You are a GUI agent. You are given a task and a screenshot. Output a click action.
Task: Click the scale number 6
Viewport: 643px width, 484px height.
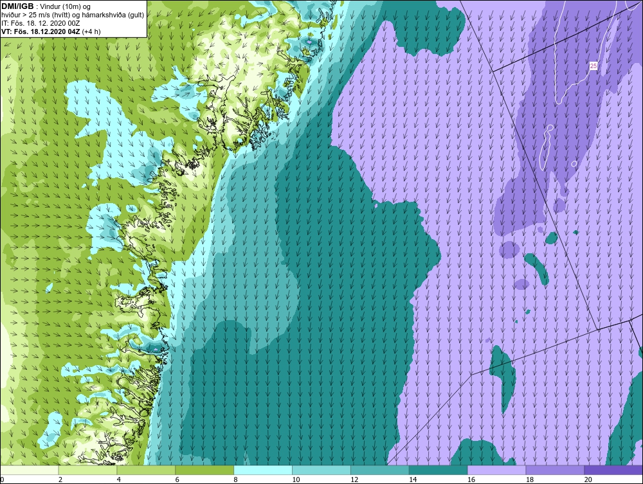click(x=177, y=480)
